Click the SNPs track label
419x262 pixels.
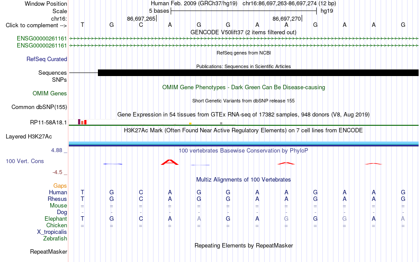pyautogui.click(x=60, y=80)
